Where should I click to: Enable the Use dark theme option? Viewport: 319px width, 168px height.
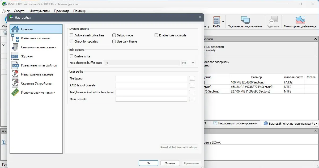point(114,41)
